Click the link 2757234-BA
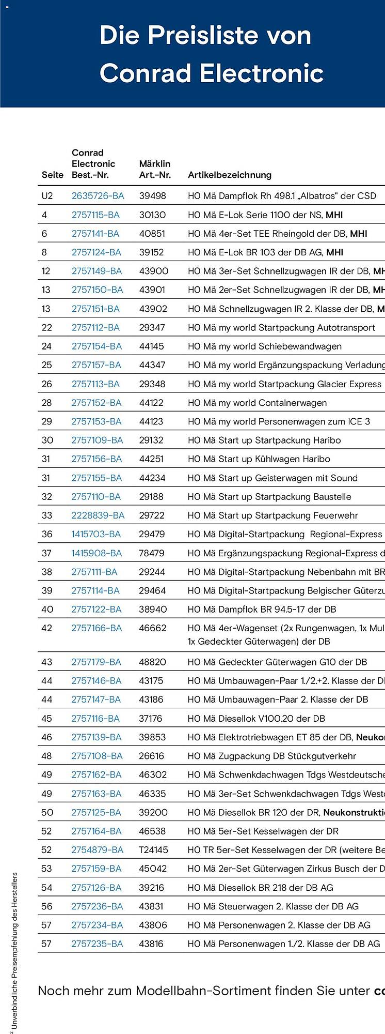Image resolution: width=385 pixels, height=1034 pixels. 97,925
